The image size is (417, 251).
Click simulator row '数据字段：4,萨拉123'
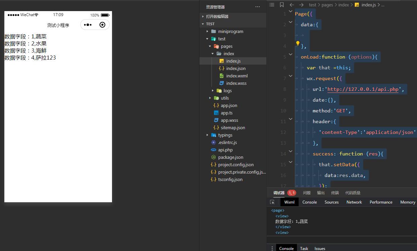(30, 58)
